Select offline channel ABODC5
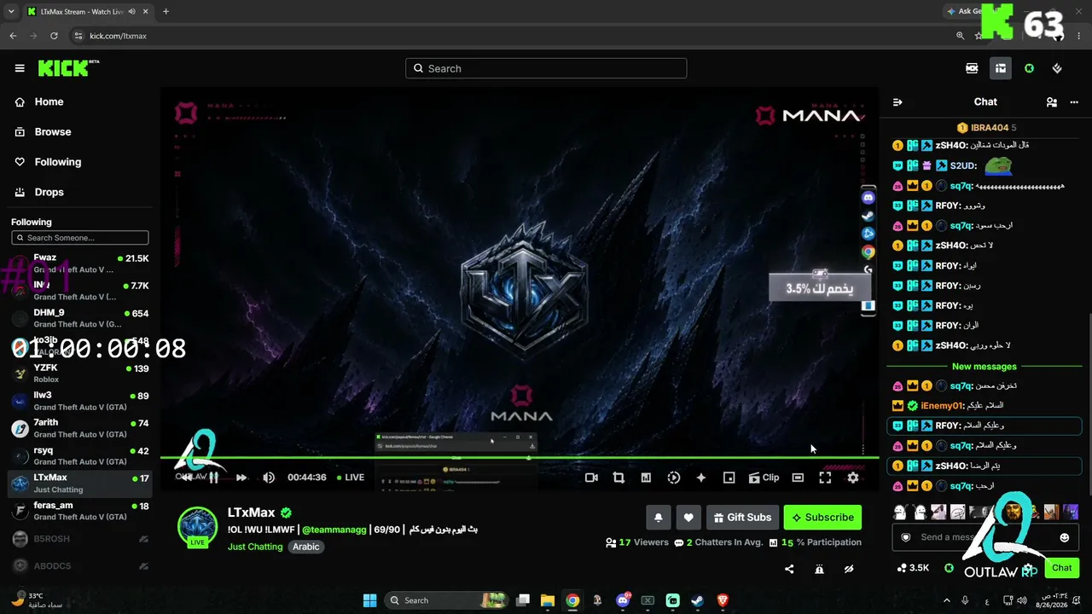The height and width of the screenshot is (614, 1092). [x=80, y=566]
